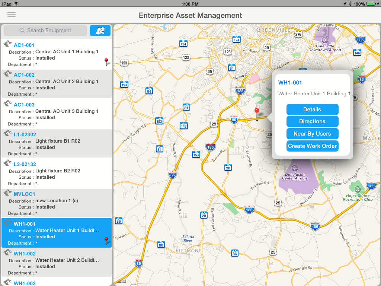
Task: Tap the Ashmore Bridge Rd label
Action: pos(347,177)
